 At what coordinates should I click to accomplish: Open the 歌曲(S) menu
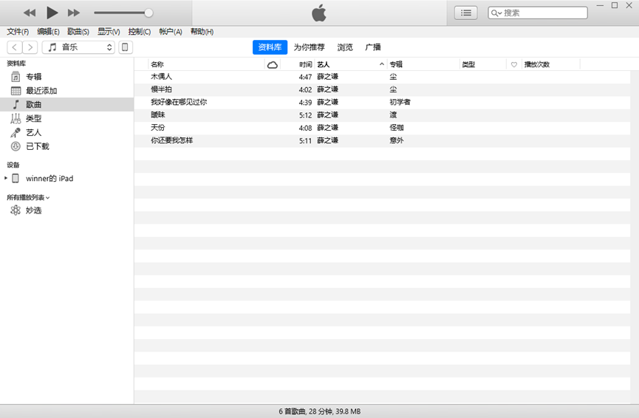click(78, 32)
